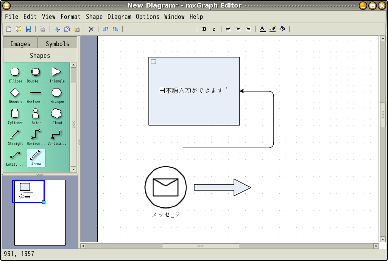Screen dimensions: 388x261
Task: Click the Redo arrow icon
Action: tap(115, 29)
